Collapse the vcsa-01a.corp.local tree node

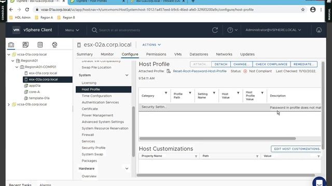[9, 54]
